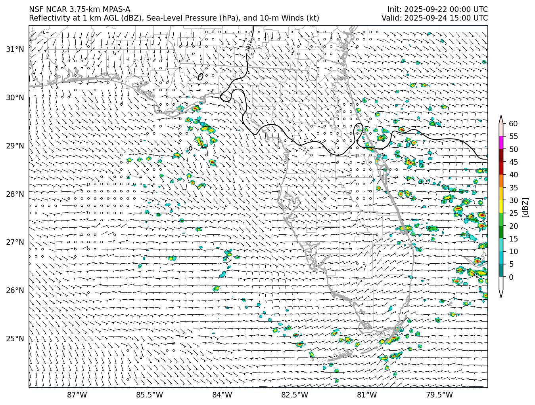This screenshot has width=535, height=405.
Task: Click the 87°W longitude axis label
Action: (77, 395)
